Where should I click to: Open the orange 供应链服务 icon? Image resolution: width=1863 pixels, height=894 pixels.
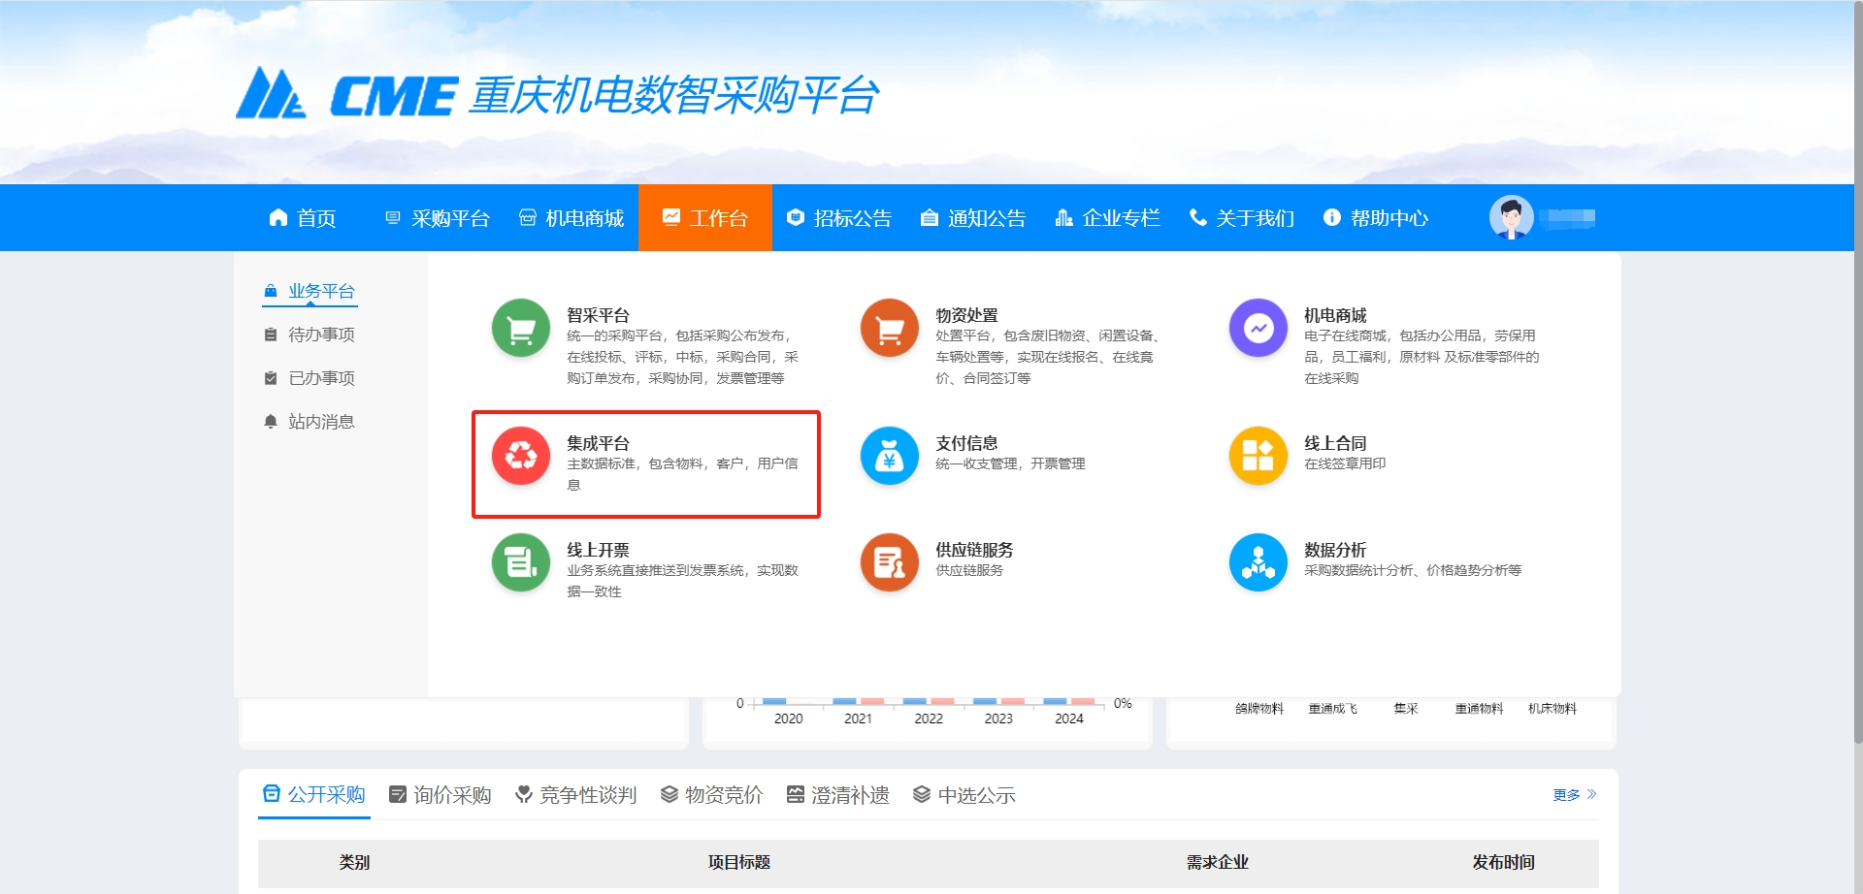(889, 562)
